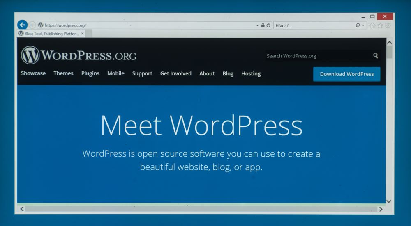Click the horizontal scrollbar right arrow
This screenshot has width=411, height=226.
pyautogui.click(x=381, y=209)
